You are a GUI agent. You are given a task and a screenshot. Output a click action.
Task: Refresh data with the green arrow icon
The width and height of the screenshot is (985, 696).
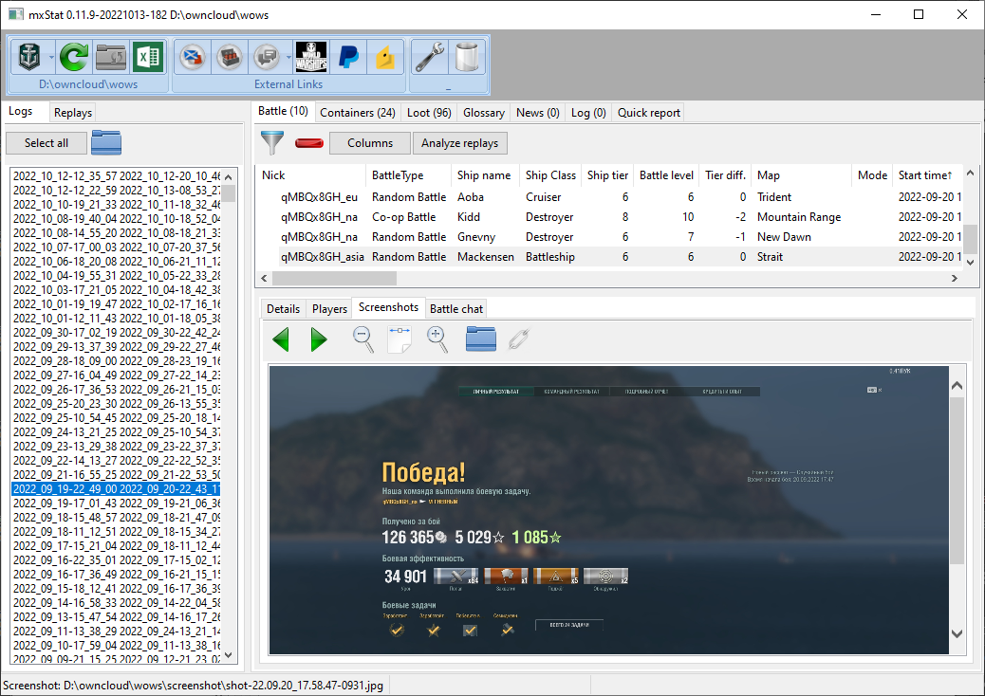tap(74, 57)
